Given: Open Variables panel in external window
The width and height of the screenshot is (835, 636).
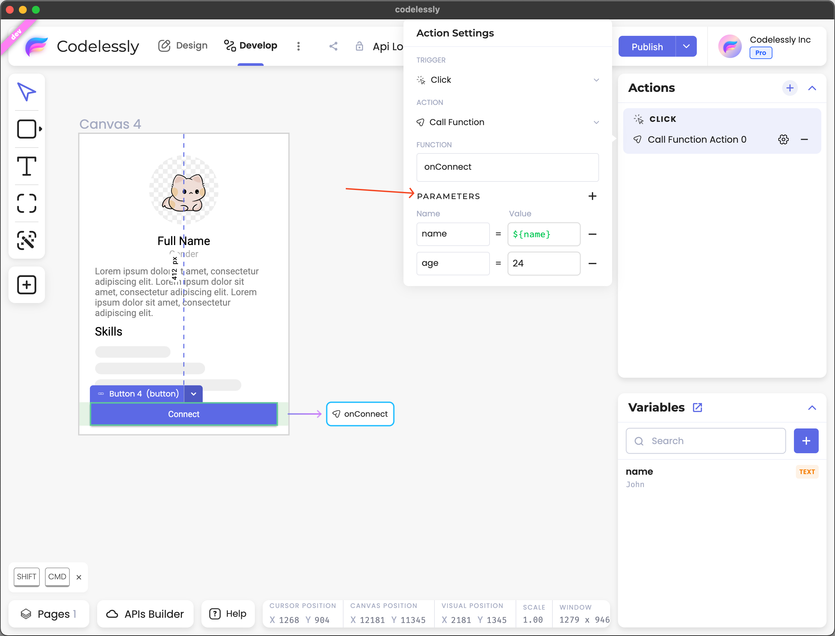Looking at the screenshot, I should [697, 407].
